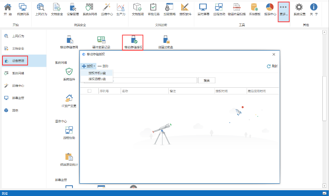
Task: Open 创建加密盘 icon
Action: tap(166, 42)
